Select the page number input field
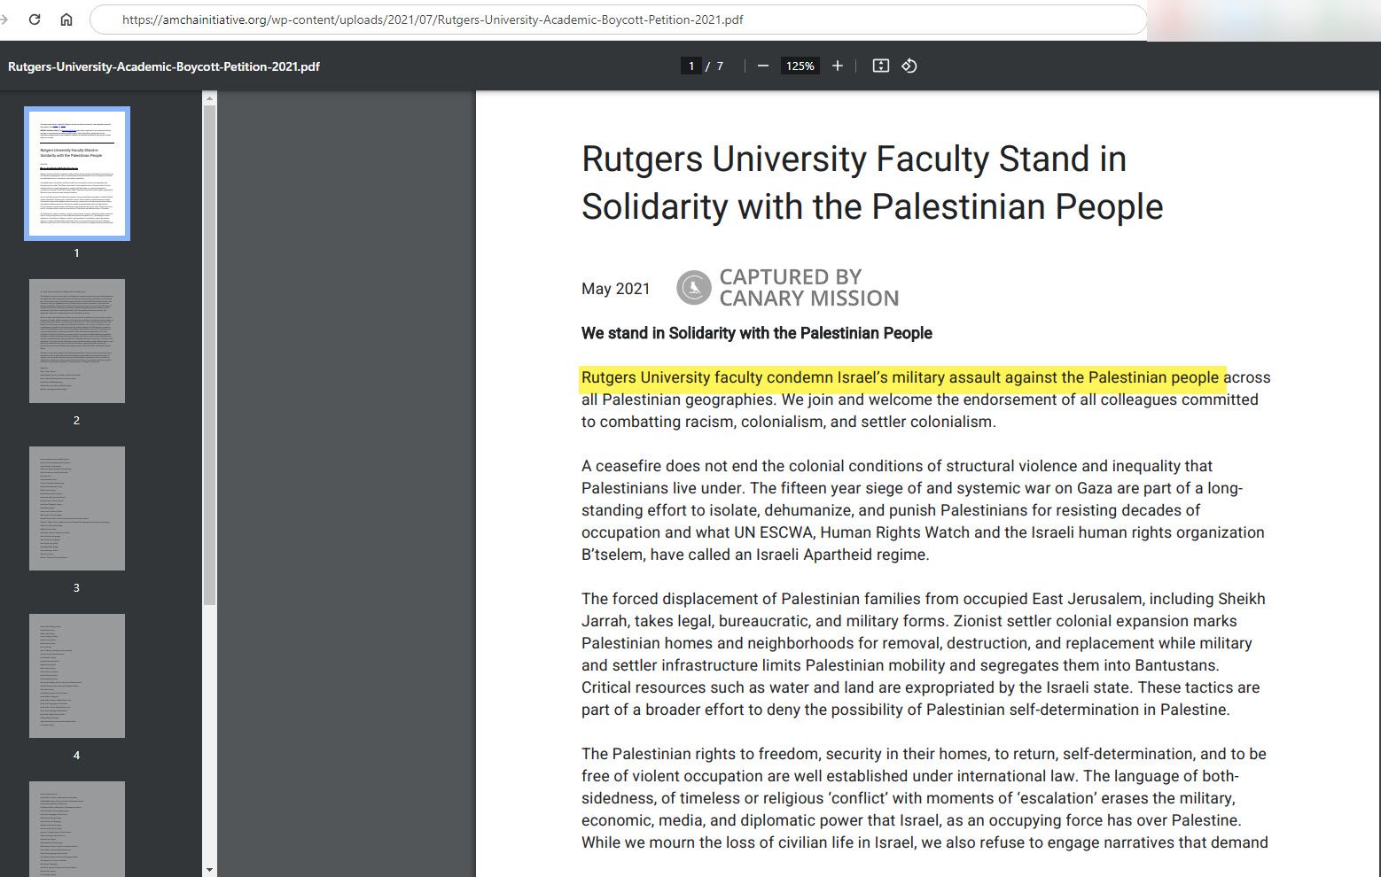Image resolution: width=1381 pixels, height=877 pixels. coord(691,66)
